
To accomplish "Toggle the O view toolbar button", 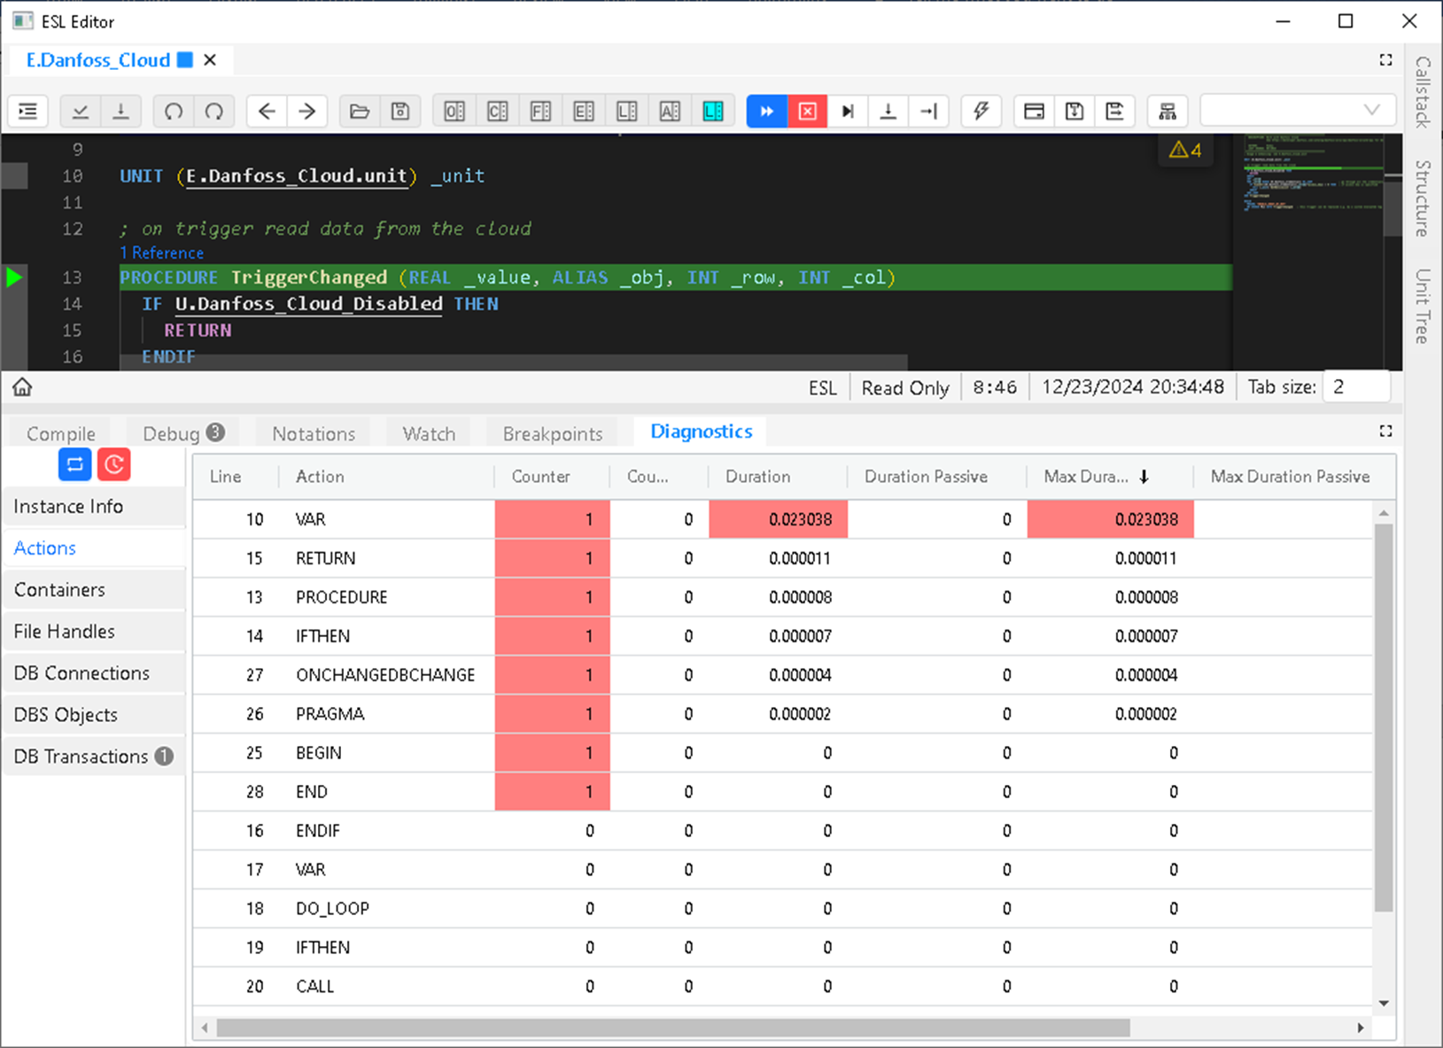I will click(x=454, y=112).
